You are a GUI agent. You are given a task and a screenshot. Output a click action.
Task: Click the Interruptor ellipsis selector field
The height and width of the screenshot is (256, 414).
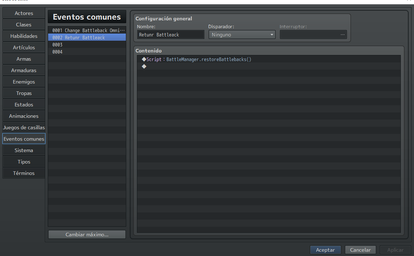(x=313, y=35)
